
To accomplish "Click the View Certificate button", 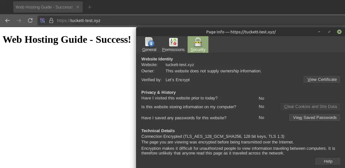I will pyautogui.click(x=322, y=80).
